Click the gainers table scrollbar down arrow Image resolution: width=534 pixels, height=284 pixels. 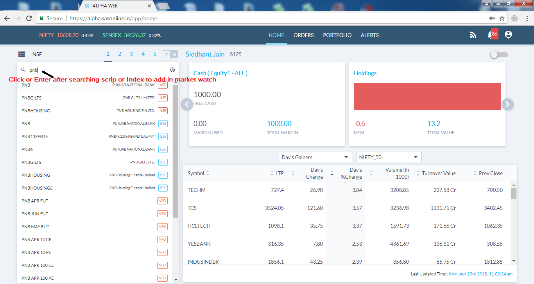[x=514, y=261]
